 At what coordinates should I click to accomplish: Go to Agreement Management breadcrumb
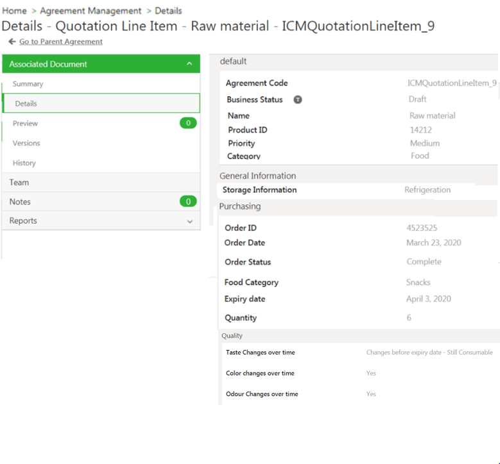pyautogui.click(x=91, y=11)
